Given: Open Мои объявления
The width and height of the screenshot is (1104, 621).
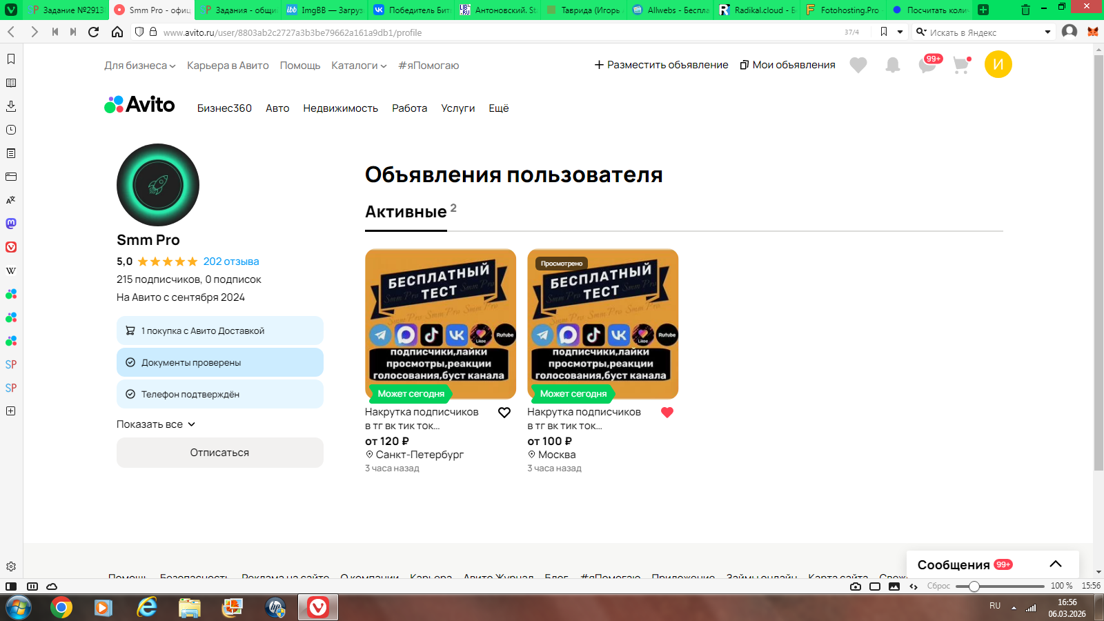Looking at the screenshot, I should pyautogui.click(x=787, y=65).
